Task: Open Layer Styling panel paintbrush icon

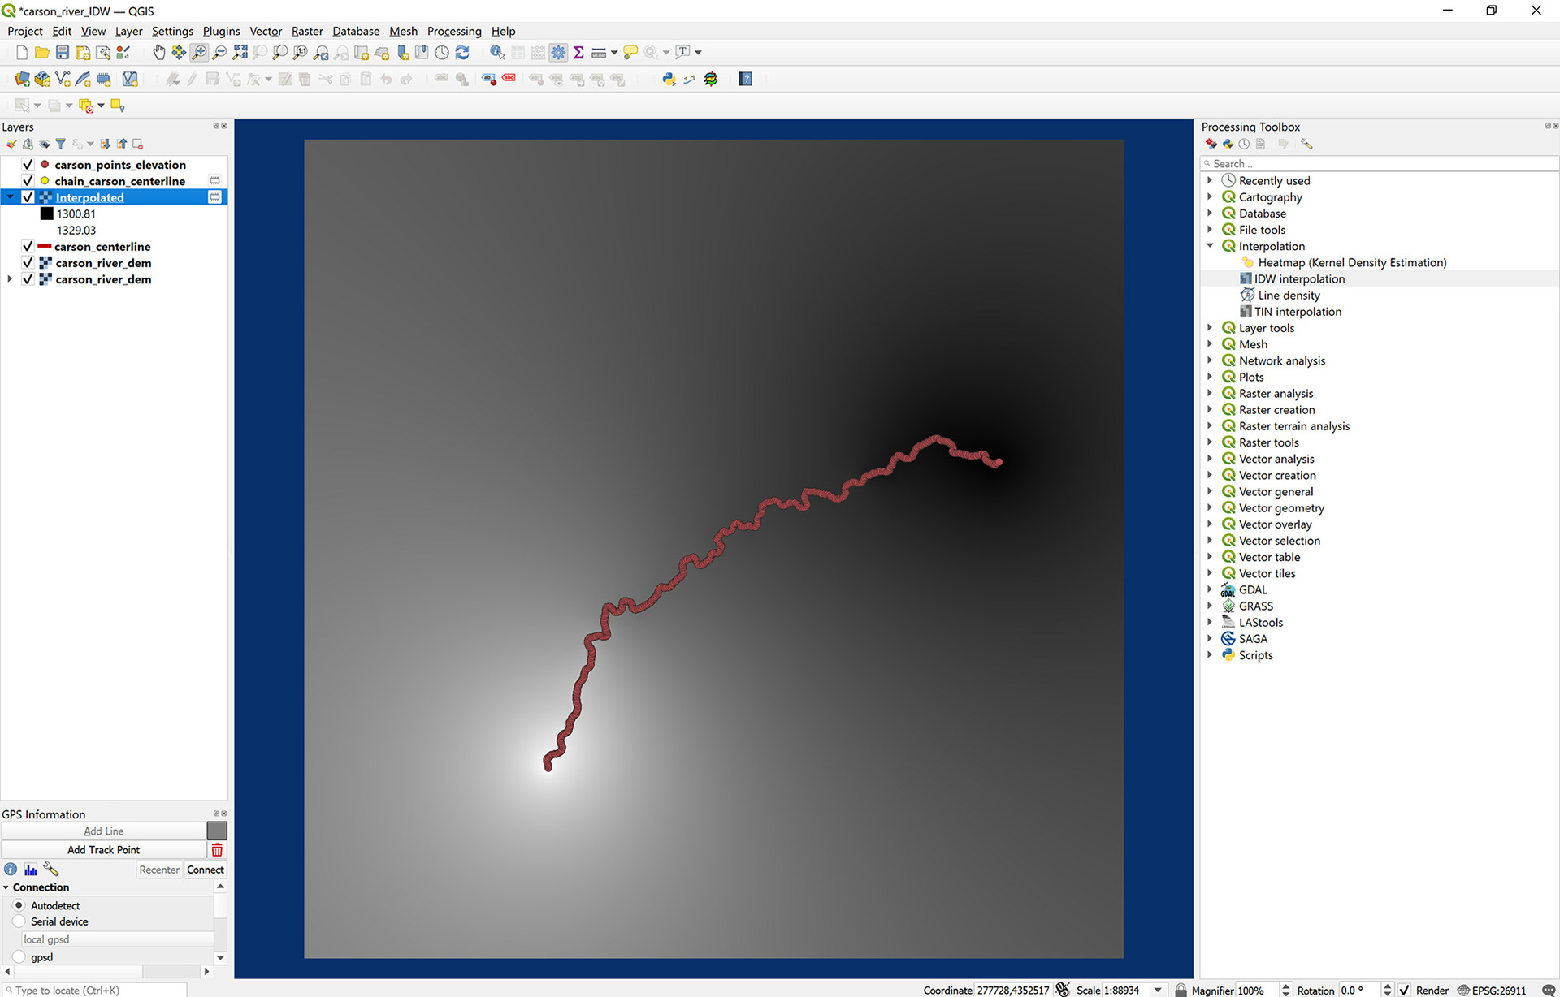Action: (11, 145)
